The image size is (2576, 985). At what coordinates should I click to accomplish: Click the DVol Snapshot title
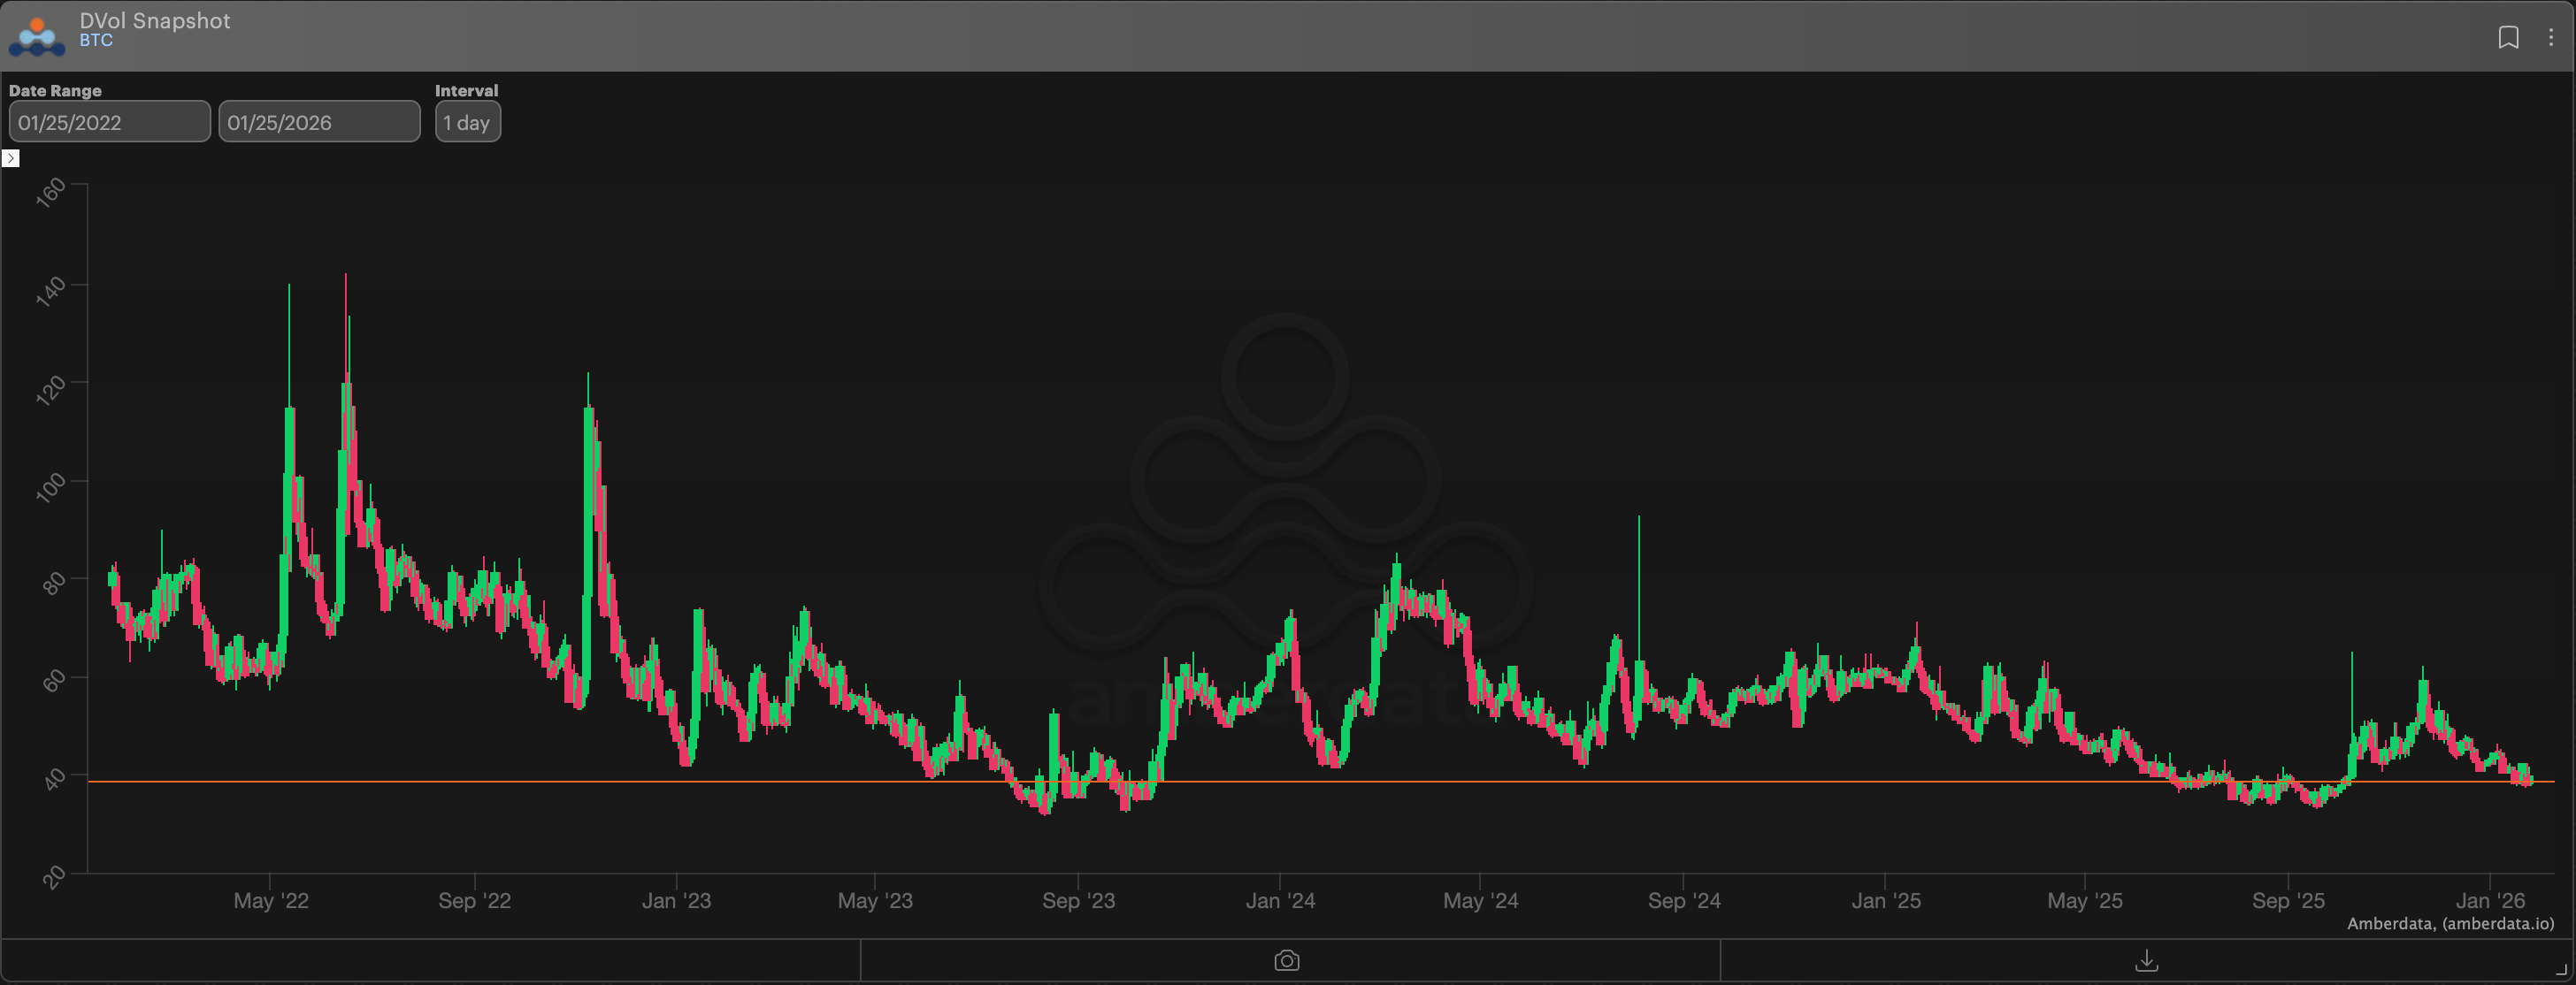155,20
